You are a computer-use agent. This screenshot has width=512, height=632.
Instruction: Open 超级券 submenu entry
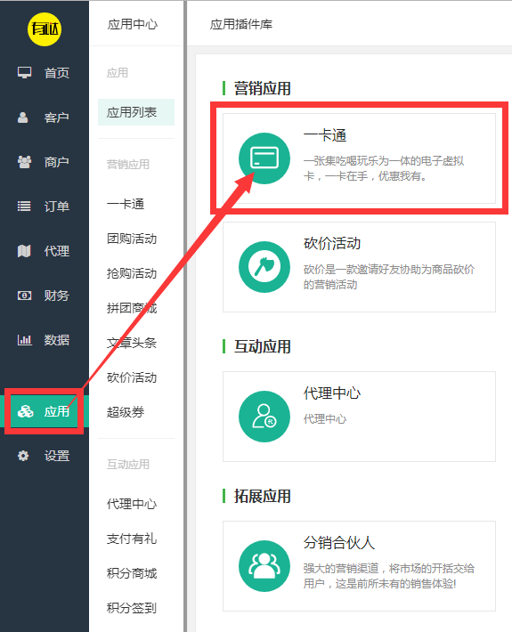(x=126, y=412)
